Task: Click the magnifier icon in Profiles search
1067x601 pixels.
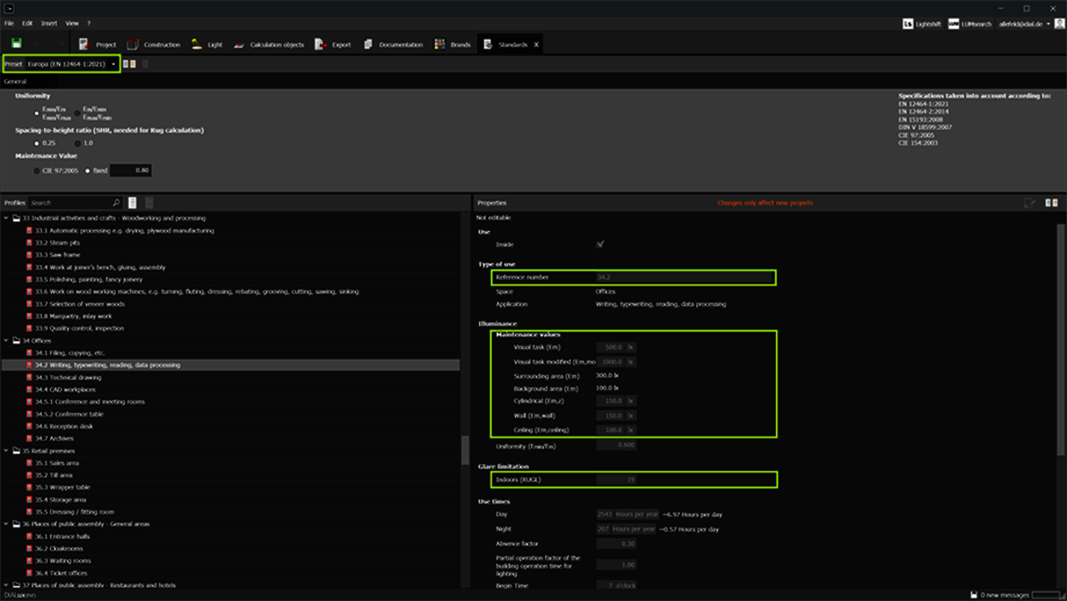Action: pos(116,203)
